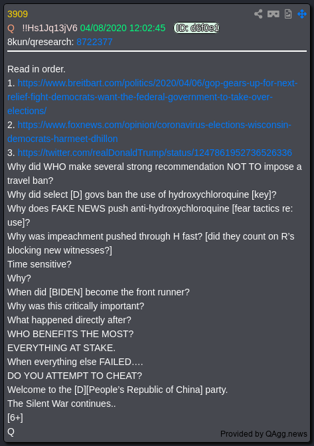Open post number 3909 in yellow
This screenshot has height=446, width=314.
18,14
